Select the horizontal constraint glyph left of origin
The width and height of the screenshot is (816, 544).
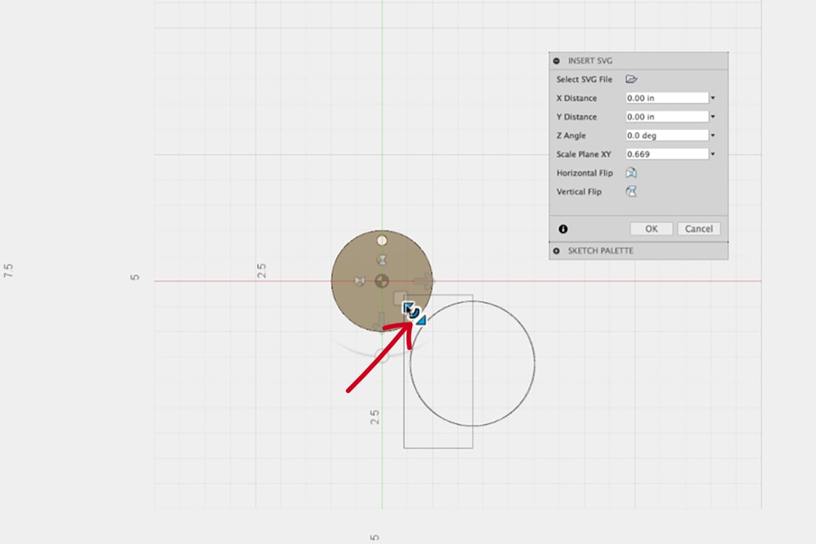[x=361, y=280]
